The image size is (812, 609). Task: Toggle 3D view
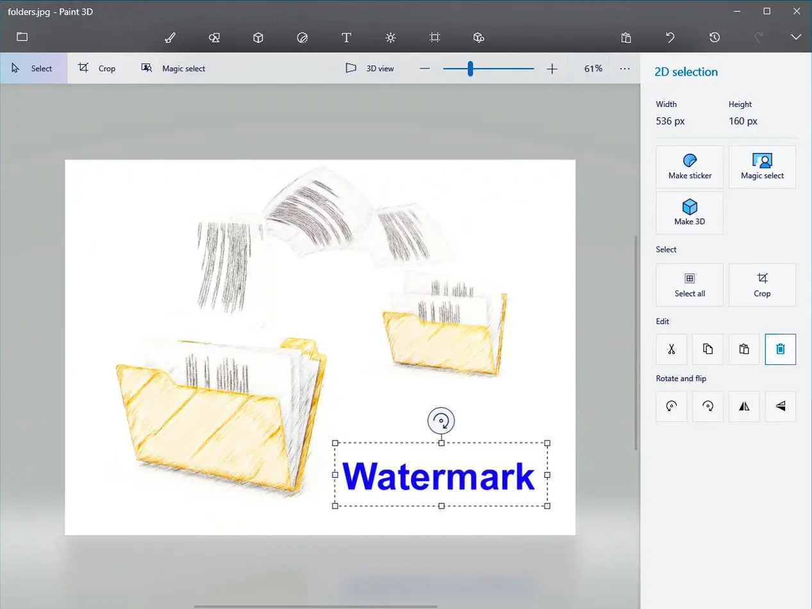tap(370, 69)
